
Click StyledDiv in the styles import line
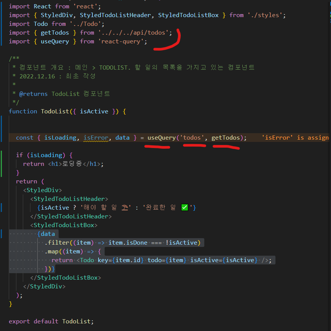[x=57, y=15]
